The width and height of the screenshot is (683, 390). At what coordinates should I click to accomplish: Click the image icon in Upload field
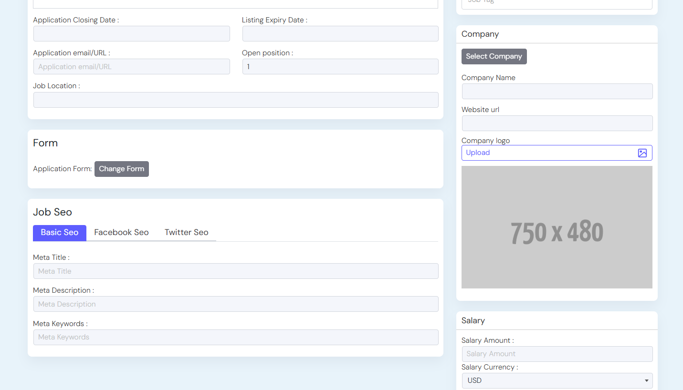[642, 153]
